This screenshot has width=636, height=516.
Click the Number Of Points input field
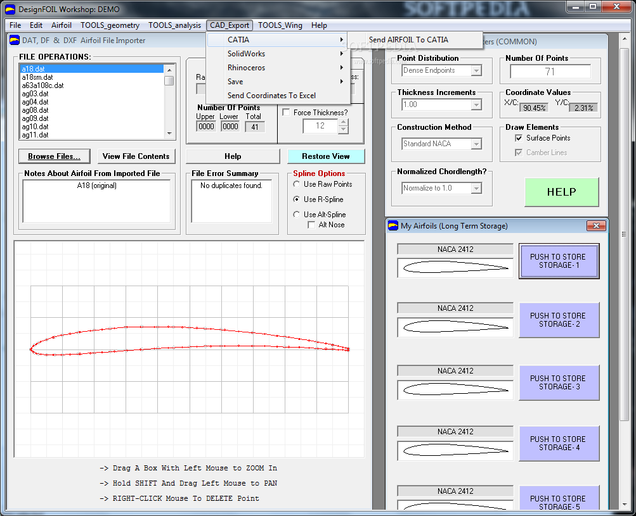[x=550, y=72]
